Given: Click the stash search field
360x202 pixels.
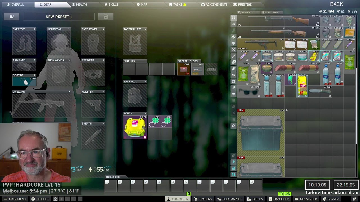Looking at the screenshot, I should click(x=249, y=12).
